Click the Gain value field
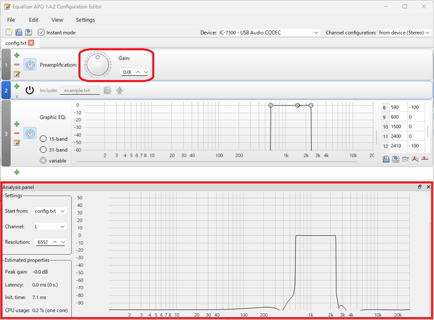 [127, 72]
